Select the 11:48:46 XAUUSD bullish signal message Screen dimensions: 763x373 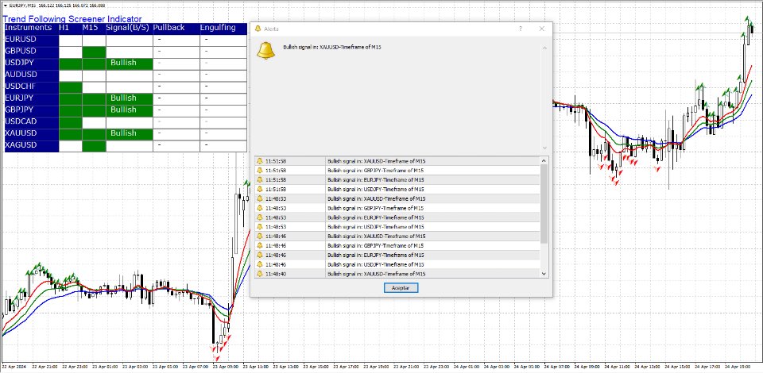(376, 236)
